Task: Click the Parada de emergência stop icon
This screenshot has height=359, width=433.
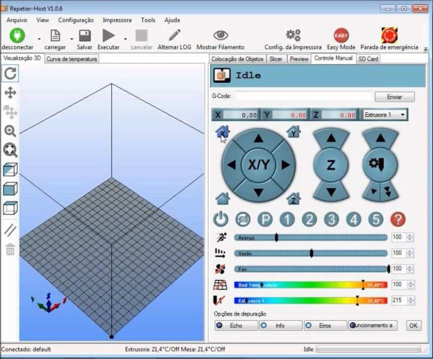Action: [x=389, y=36]
